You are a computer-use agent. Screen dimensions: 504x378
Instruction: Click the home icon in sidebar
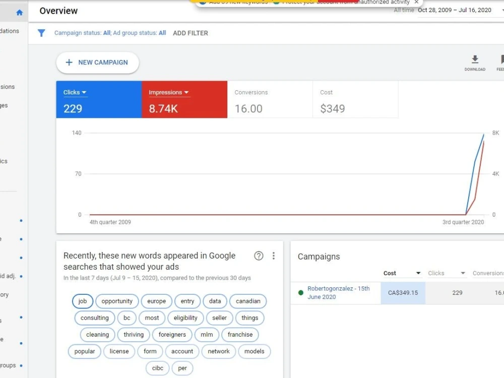[x=19, y=13]
